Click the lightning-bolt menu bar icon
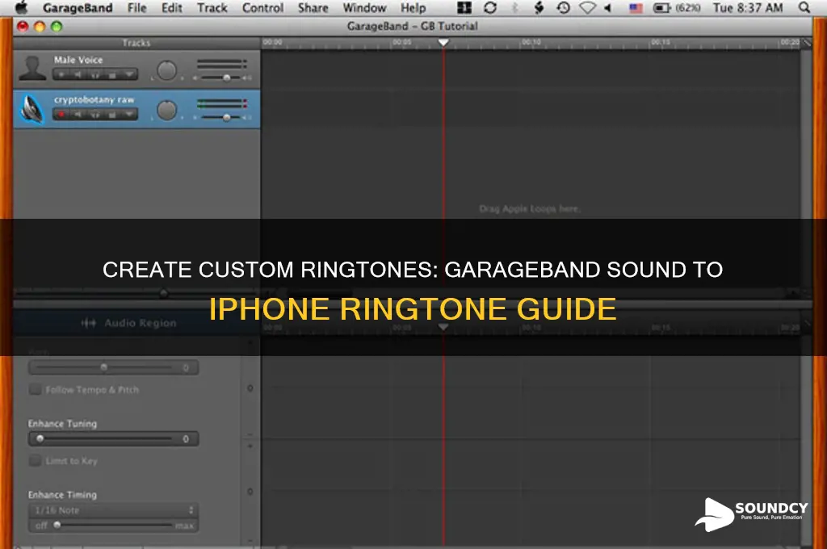The height and width of the screenshot is (549, 827). coord(539,8)
